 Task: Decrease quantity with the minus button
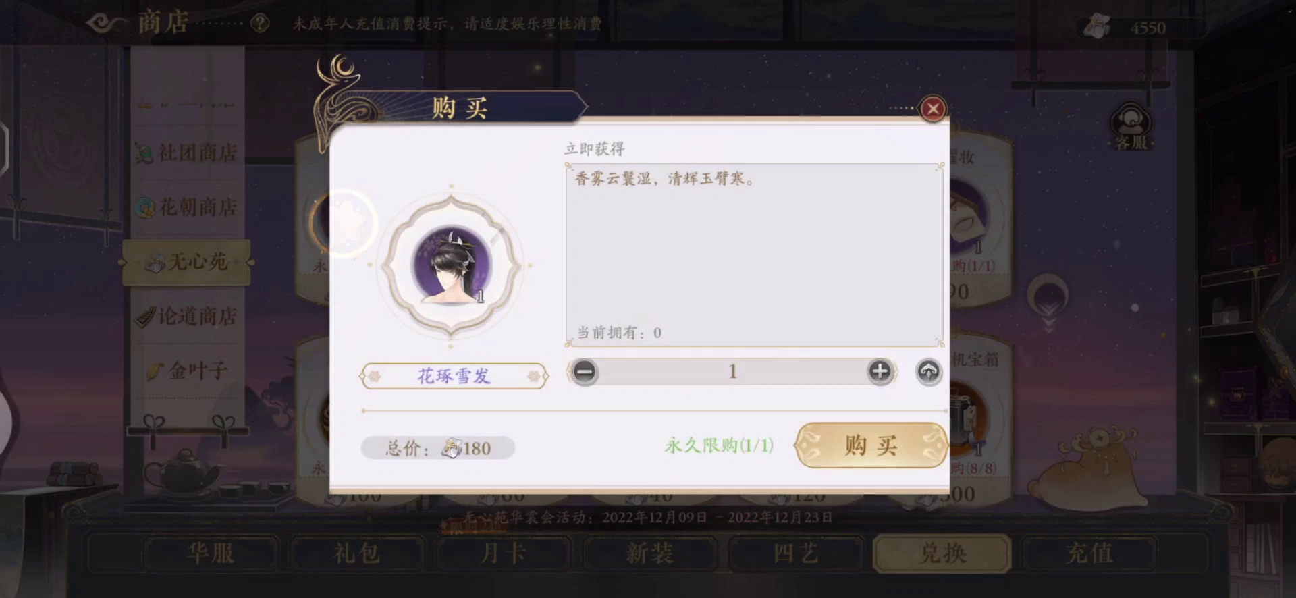pyautogui.click(x=585, y=371)
